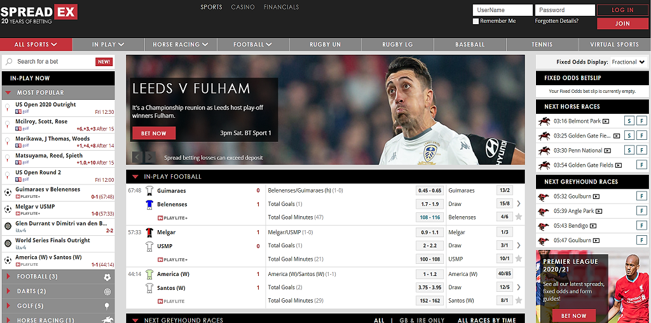This screenshot has width=651, height=323.
Task: Open the In Play dropdown menu
Action: click(108, 45)
